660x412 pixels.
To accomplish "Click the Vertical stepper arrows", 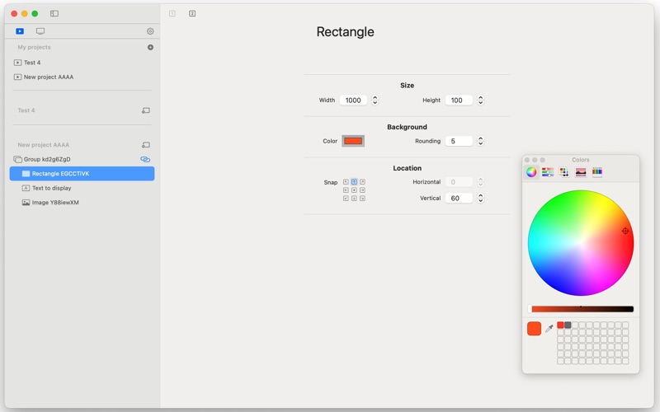I will coord(481,198).
